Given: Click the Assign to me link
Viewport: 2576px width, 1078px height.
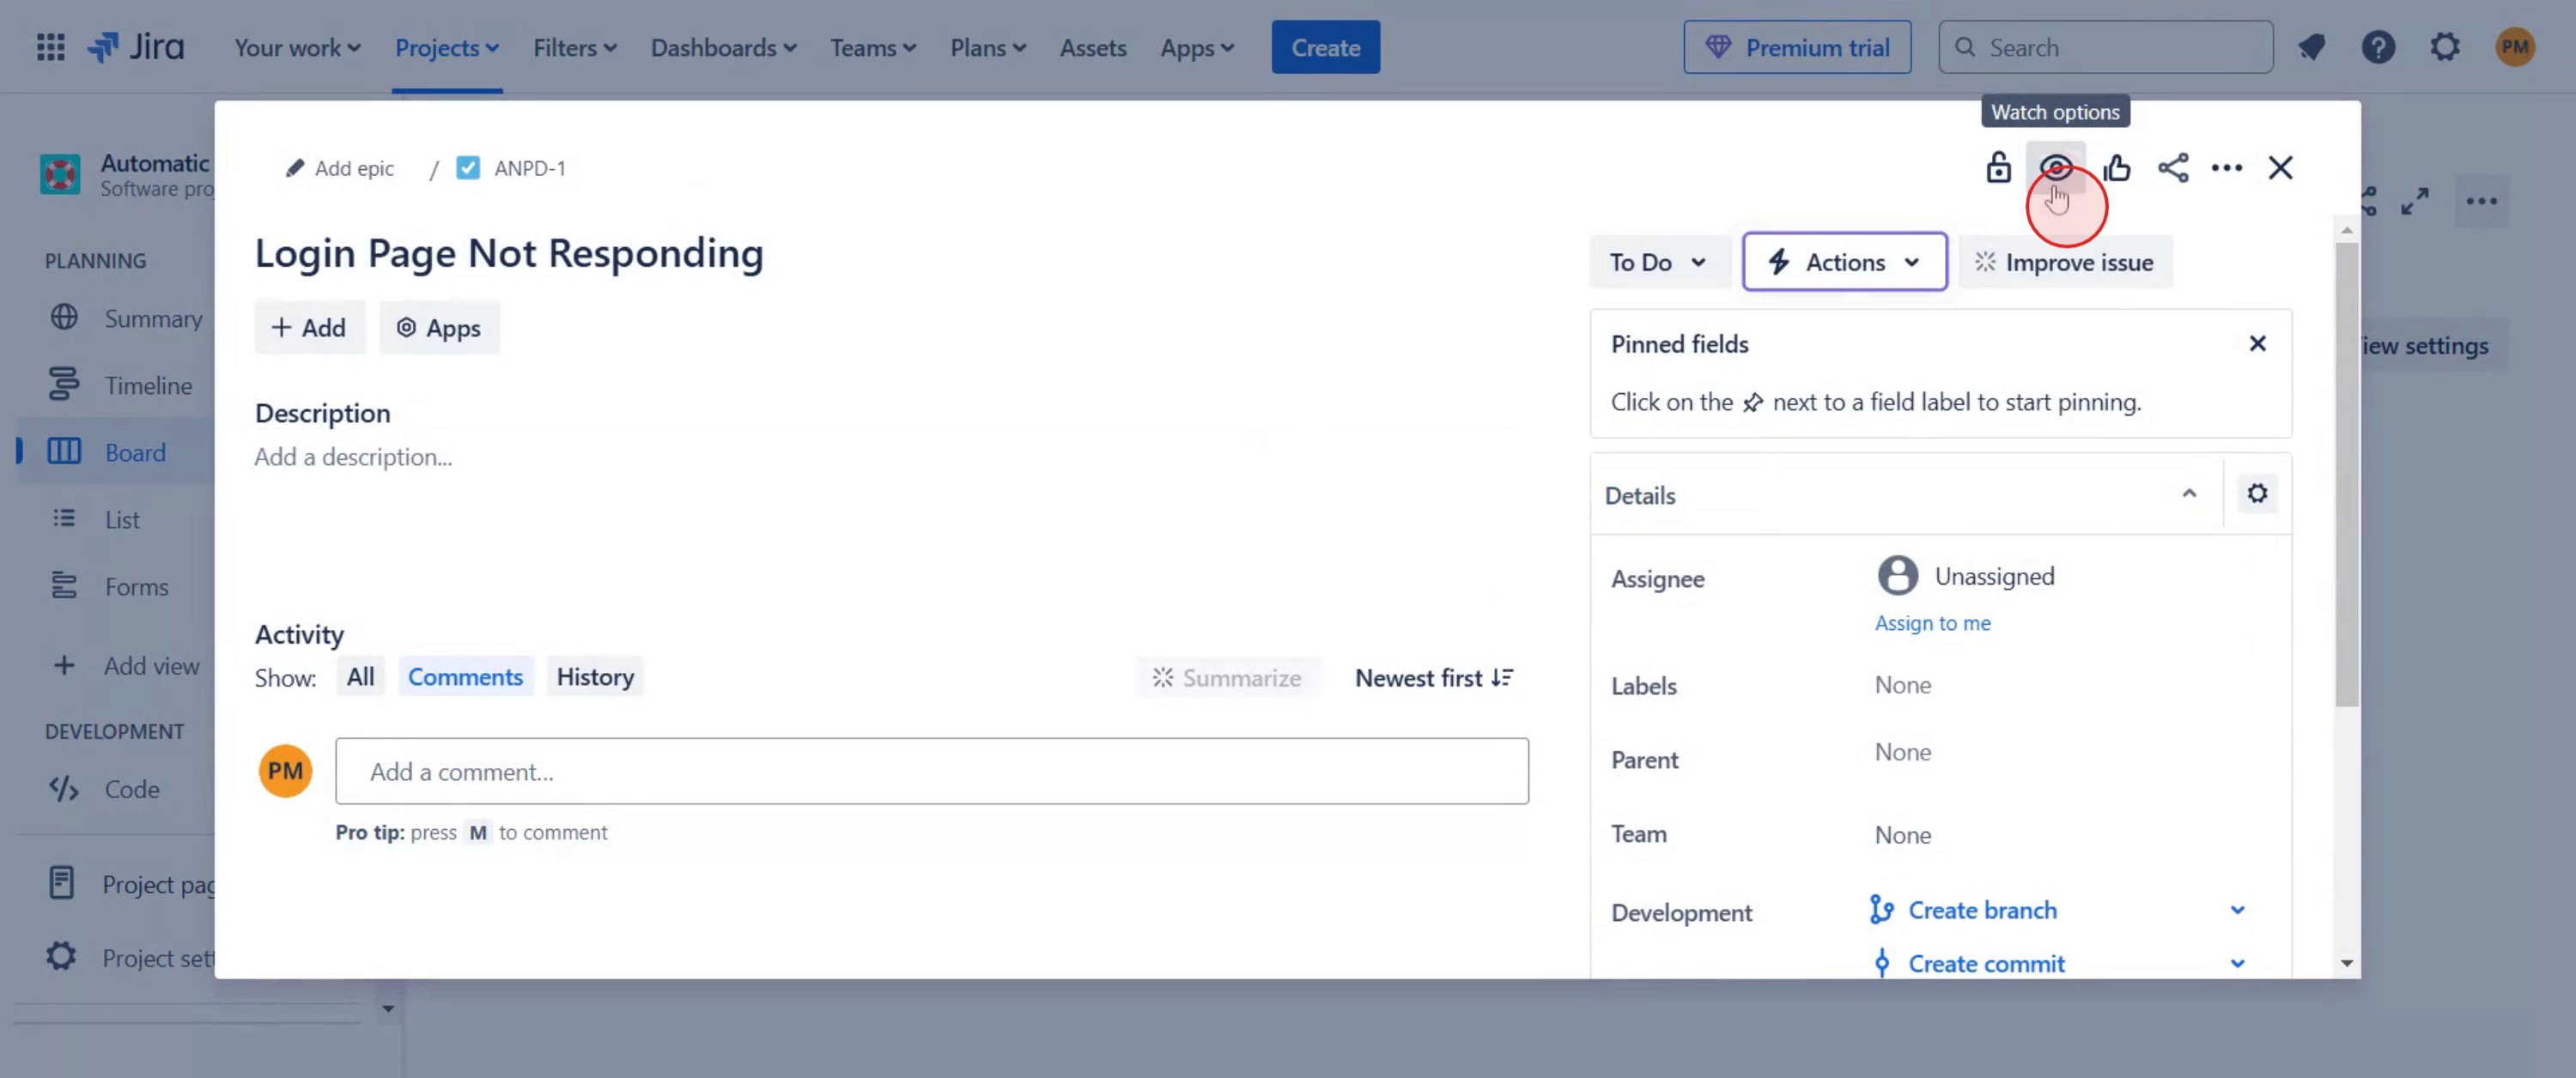Looking at the screenshot, I should point(1931,622).
